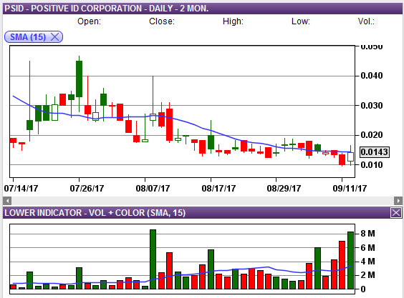The image size is (404, 298).
Task: Click the 4 M volume axis label
Action: click(367, 262)
